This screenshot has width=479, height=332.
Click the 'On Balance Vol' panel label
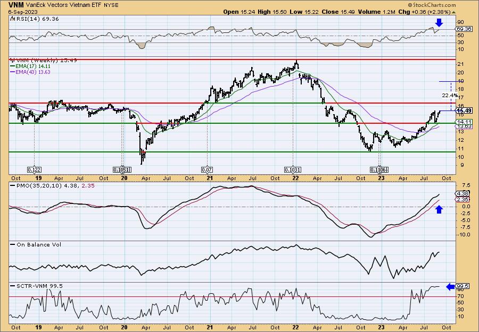(x=39, y=245)
